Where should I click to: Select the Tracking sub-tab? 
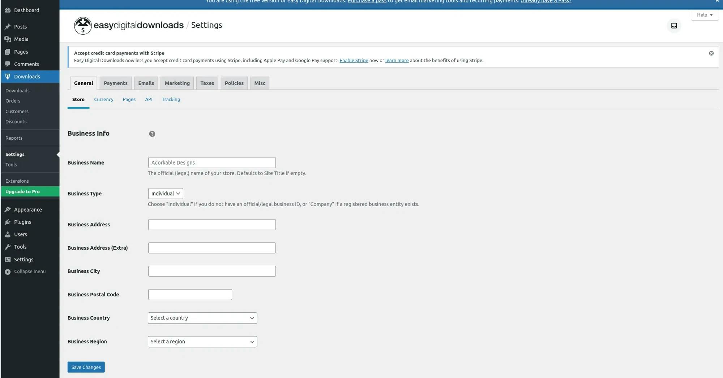pos(171,99)
